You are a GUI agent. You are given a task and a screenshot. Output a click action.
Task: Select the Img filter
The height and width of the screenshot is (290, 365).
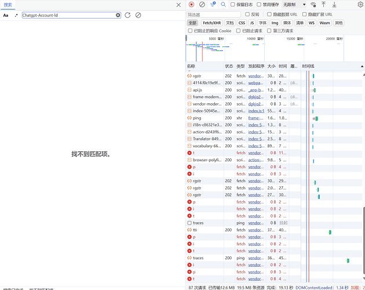point(275,23)
